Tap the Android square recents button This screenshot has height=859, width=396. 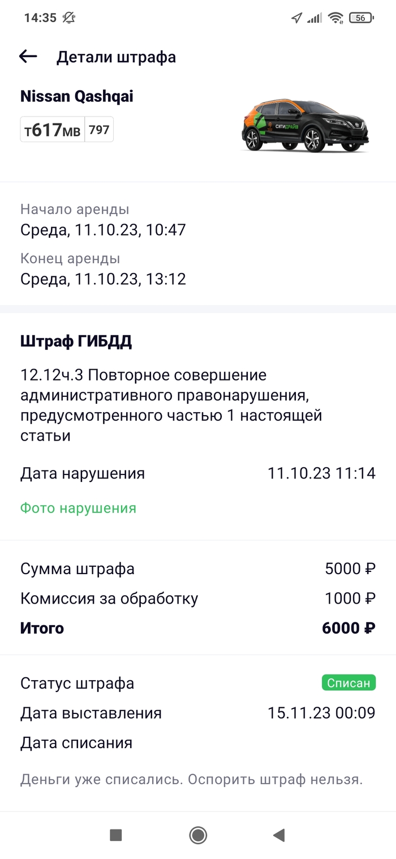point(116,835)
